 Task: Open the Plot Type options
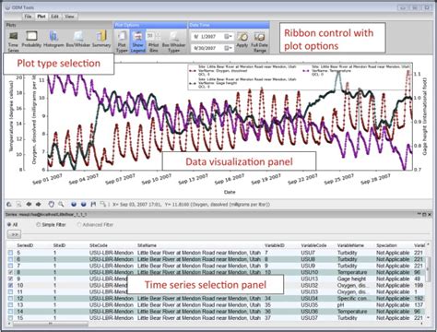(122, 41)
